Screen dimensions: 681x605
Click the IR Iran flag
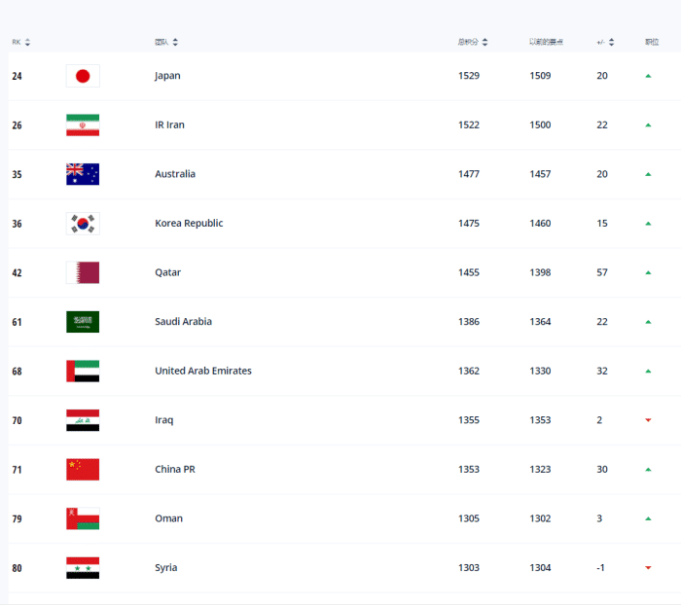(x=83, y=125)
